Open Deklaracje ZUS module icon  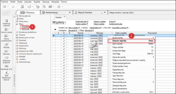pos(6,66)
